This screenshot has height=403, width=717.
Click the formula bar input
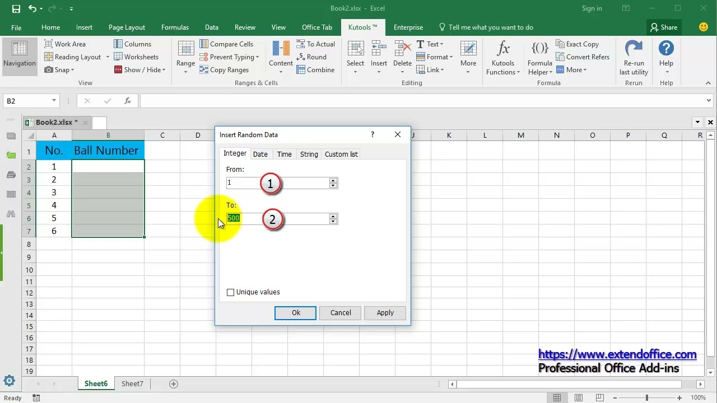point(421,101)
